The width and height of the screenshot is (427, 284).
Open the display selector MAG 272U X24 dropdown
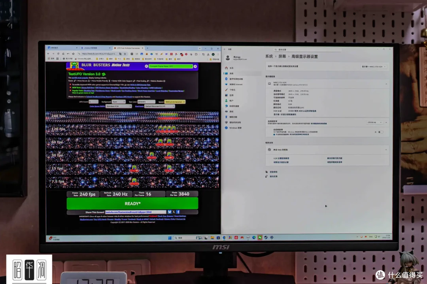click(374, 67)
